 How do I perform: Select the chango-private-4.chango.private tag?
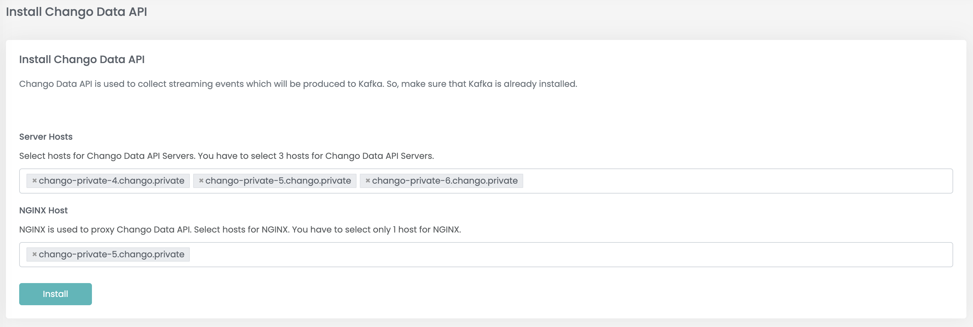point(108,181)
